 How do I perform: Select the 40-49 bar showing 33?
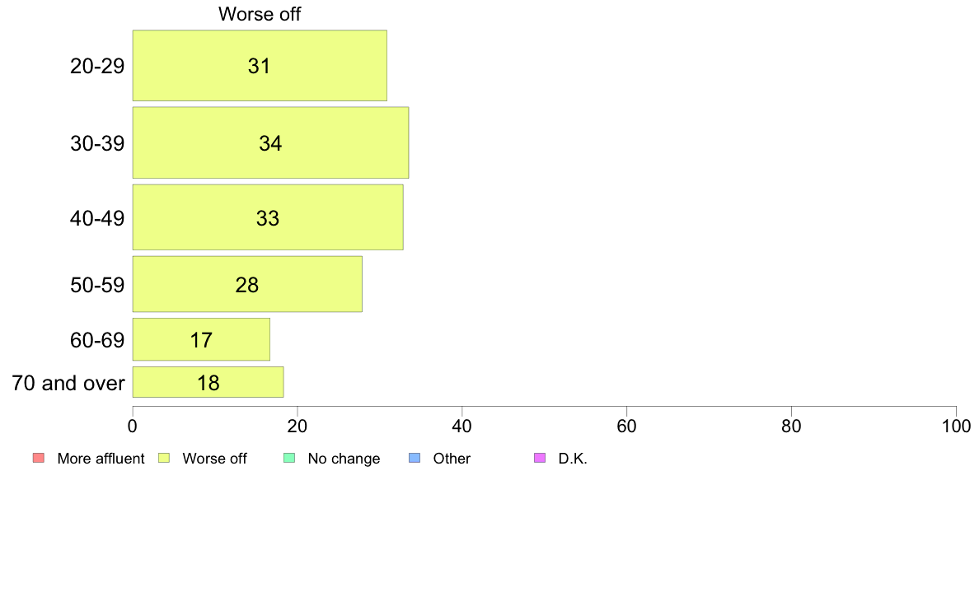coord(268,217)
